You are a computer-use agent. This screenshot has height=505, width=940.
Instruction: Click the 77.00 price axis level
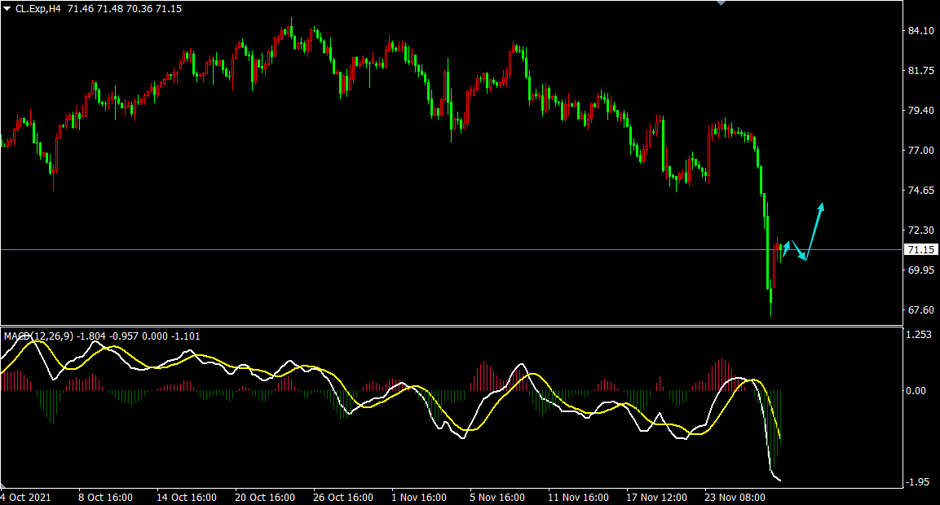[x=920, y=151]
